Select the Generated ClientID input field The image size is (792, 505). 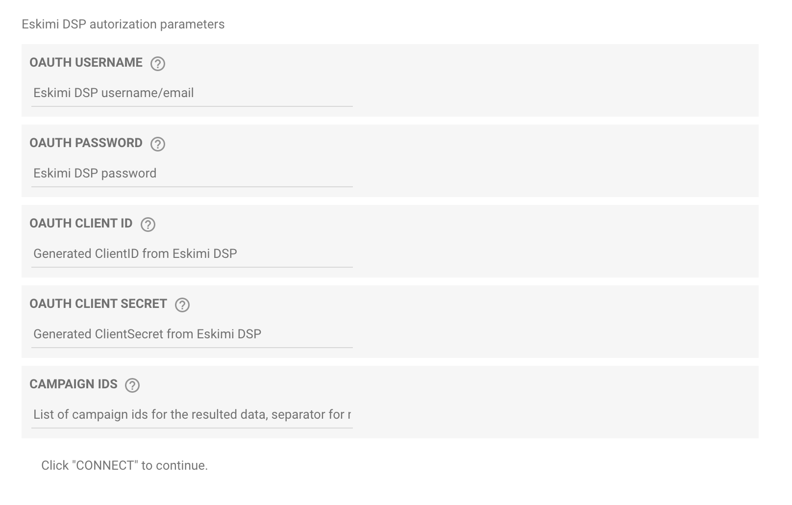click(x=192, y=254)
